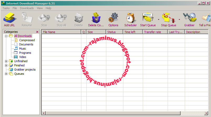Sort by the Time left column header
The image size is (211, 117).
133,32
